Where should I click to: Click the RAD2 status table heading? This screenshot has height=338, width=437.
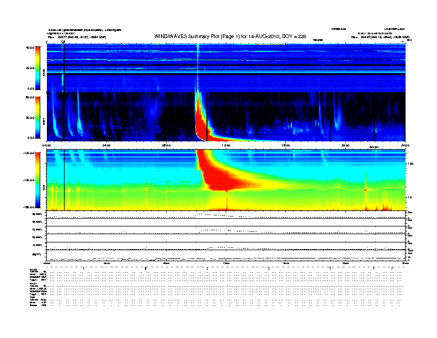[x=33, y=270]
